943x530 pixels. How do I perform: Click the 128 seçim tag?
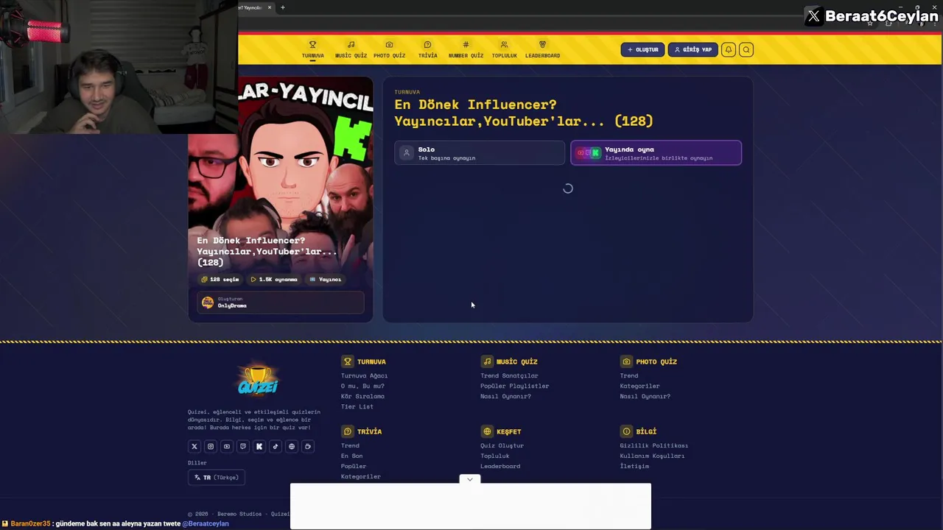tap(220, 279)
